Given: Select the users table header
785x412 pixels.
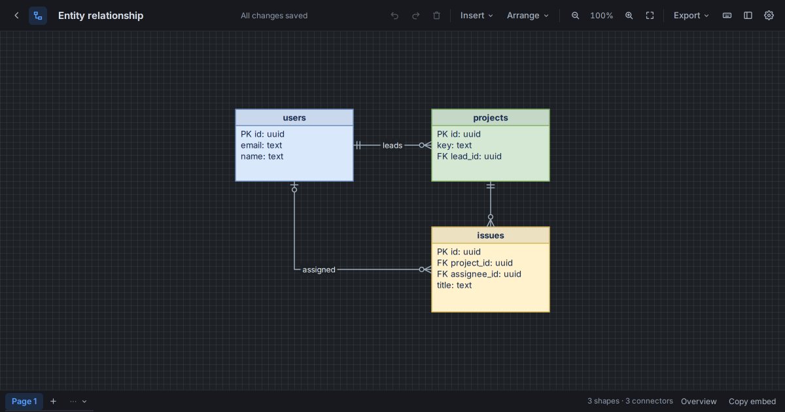Looking at the screenshot, I should [x=294, y=118].
